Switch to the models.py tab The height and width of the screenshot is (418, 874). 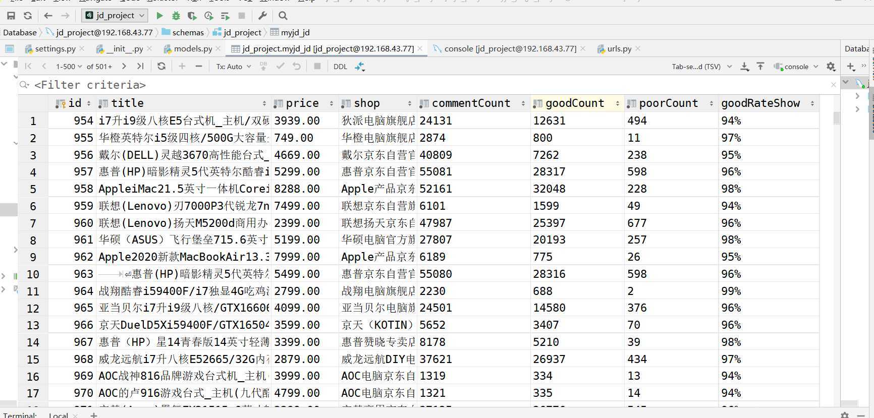coord(193,49)
